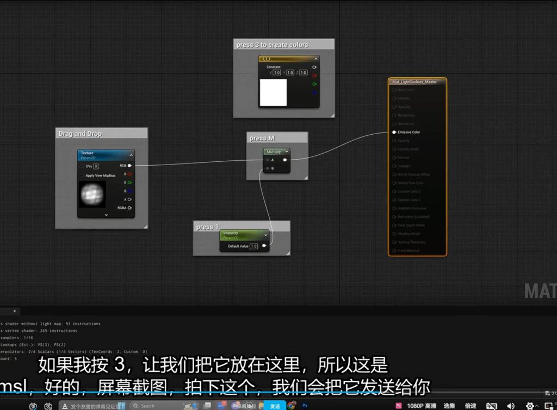
Task: Open the 倍速 playback speed menu
Action: click(471, 406)
